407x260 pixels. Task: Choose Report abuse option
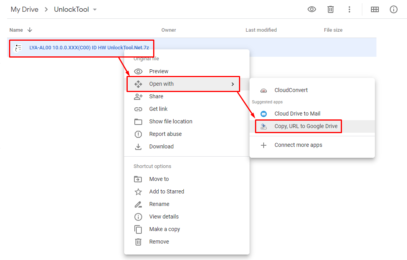coord(186,134)
